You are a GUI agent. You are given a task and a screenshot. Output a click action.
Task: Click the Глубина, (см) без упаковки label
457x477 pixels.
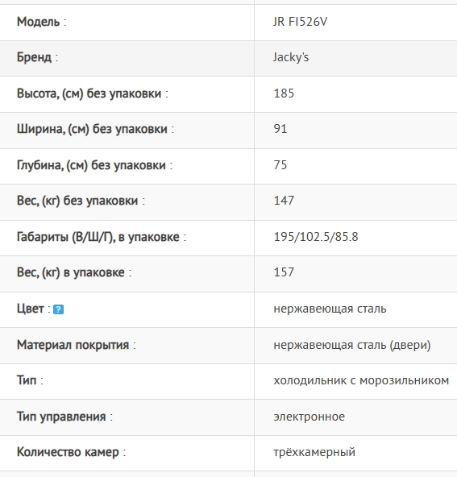(x=94, y=165)
